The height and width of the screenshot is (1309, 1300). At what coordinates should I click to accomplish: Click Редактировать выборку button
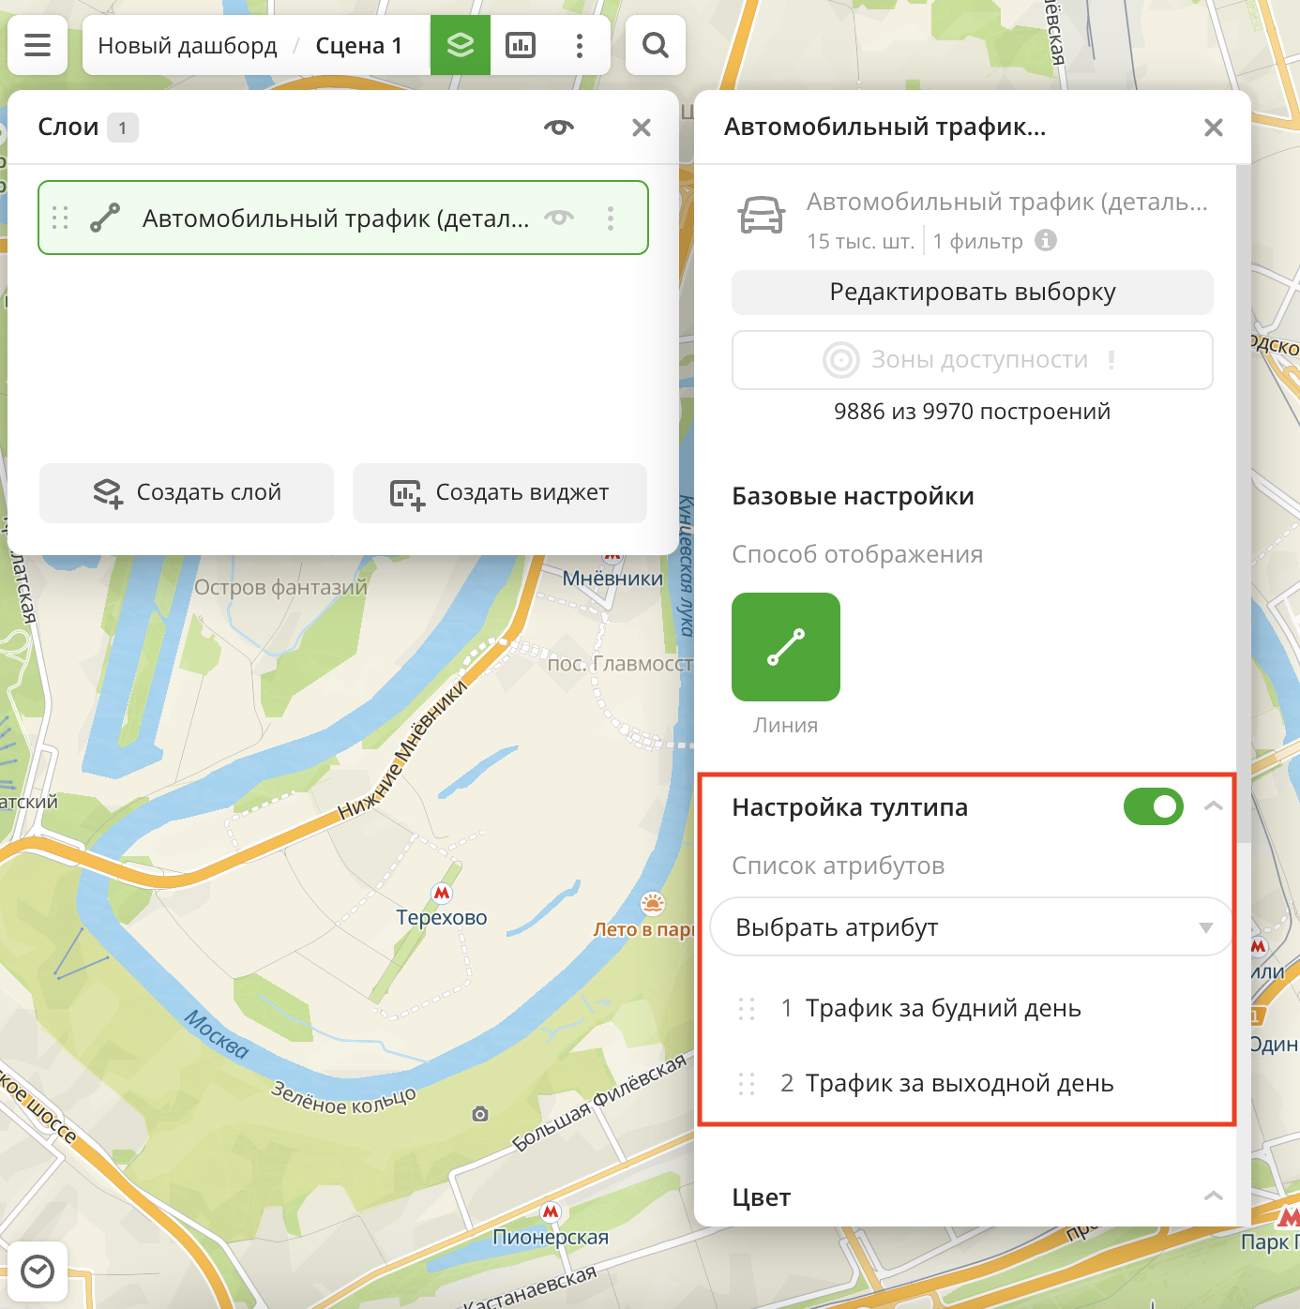click(x=972, y=293)
